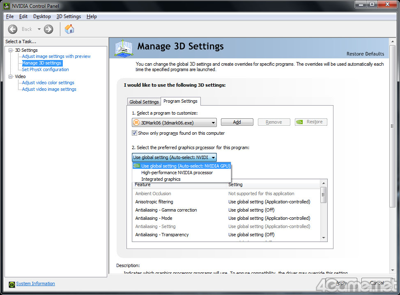This screenshot has height=295, width=400.
Task: Click Antialiasing - Gamma correction setting value
Action: (x=251, y=210)
